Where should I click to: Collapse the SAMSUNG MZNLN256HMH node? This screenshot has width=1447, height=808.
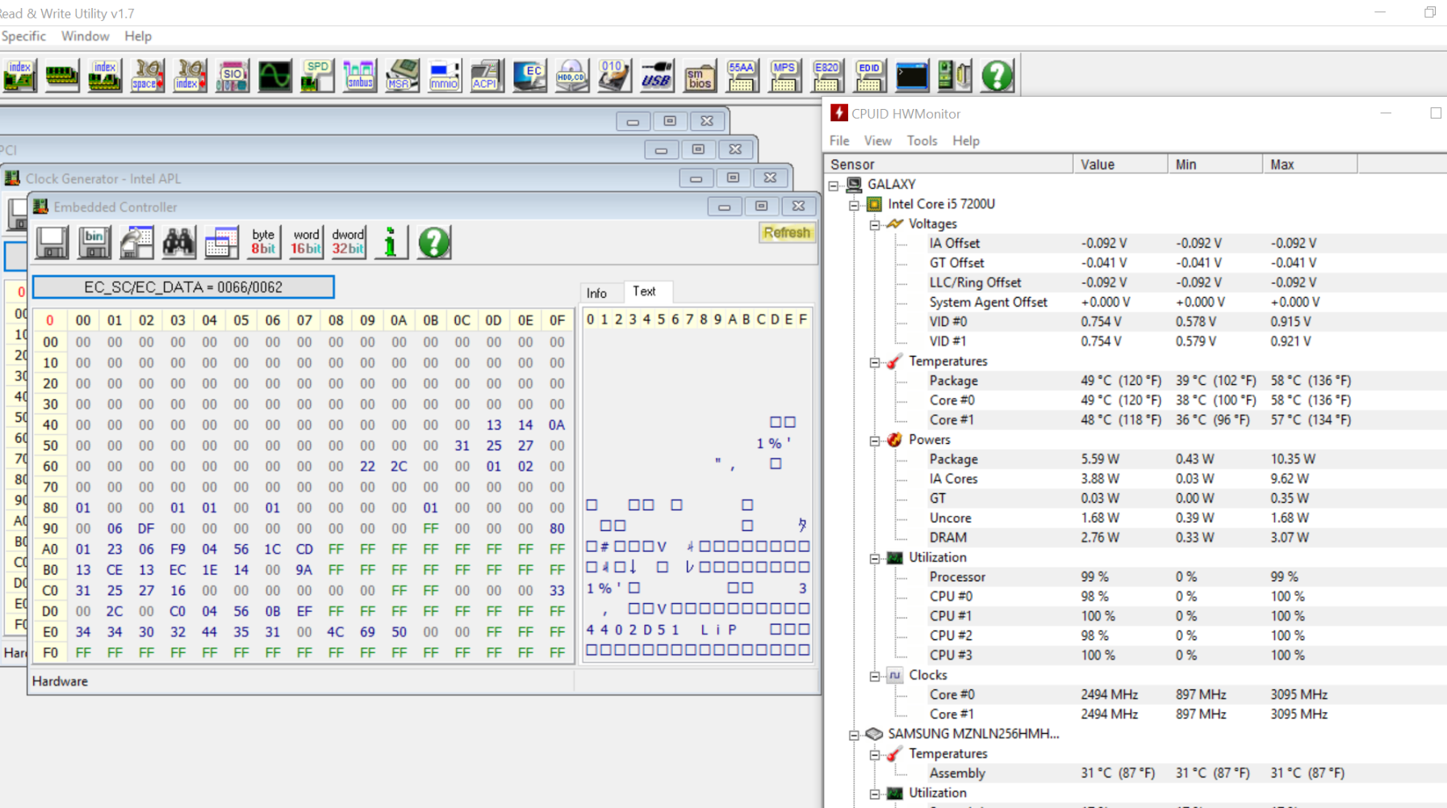tap(854, 735)
